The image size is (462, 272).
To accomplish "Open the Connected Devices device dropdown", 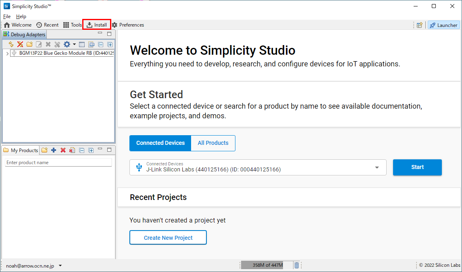I will [377, 167].
